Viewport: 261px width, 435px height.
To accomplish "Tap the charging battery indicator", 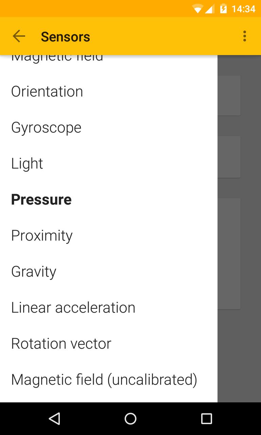I will (223, 8).
